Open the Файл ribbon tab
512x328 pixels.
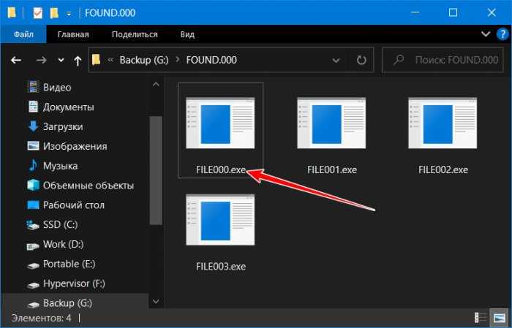click(23, 34)
